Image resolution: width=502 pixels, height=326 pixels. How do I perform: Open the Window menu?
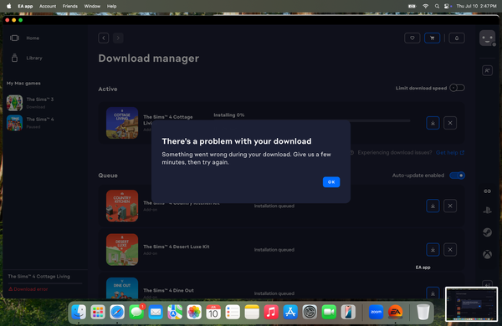[92, 6]
